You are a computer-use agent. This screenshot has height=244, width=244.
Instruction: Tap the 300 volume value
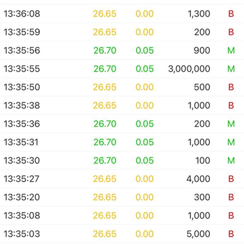point(202,197)
